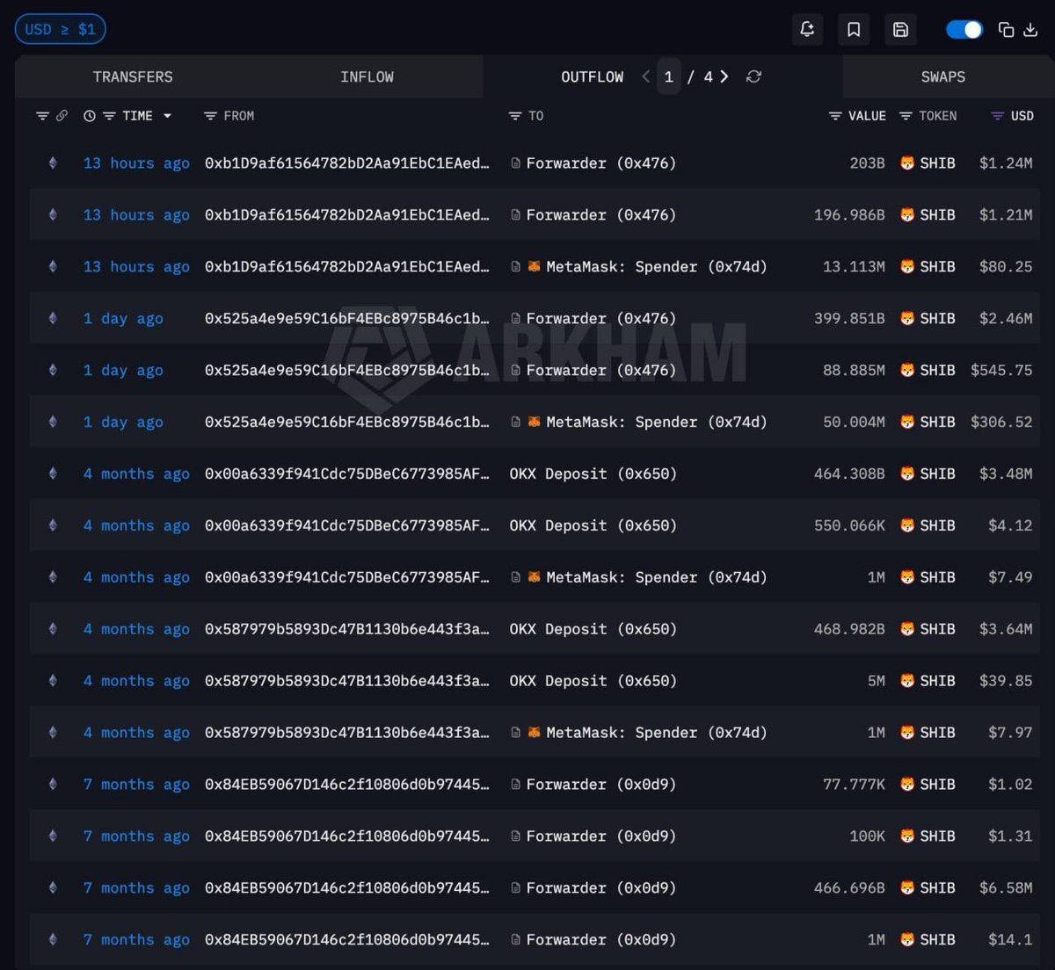Click the download icon
This screenshot has height=970, width=1055.
(x=1030, y=30)
